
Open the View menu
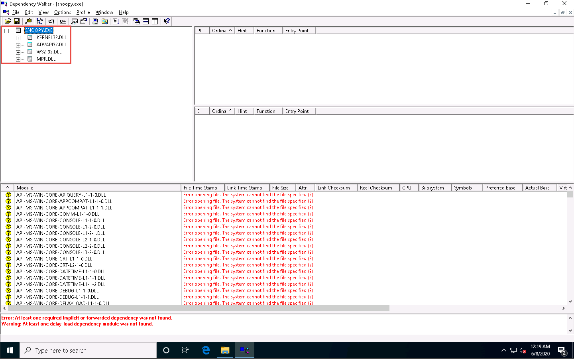(x=43, y=12)
